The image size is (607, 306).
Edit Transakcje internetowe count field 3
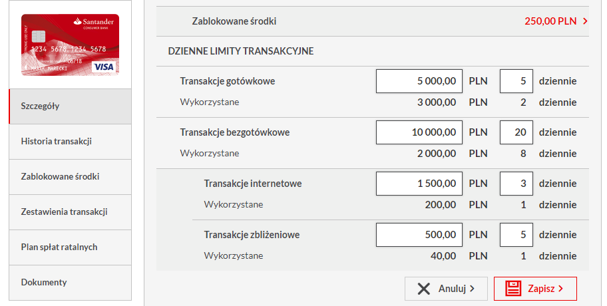tap(516, 184)
